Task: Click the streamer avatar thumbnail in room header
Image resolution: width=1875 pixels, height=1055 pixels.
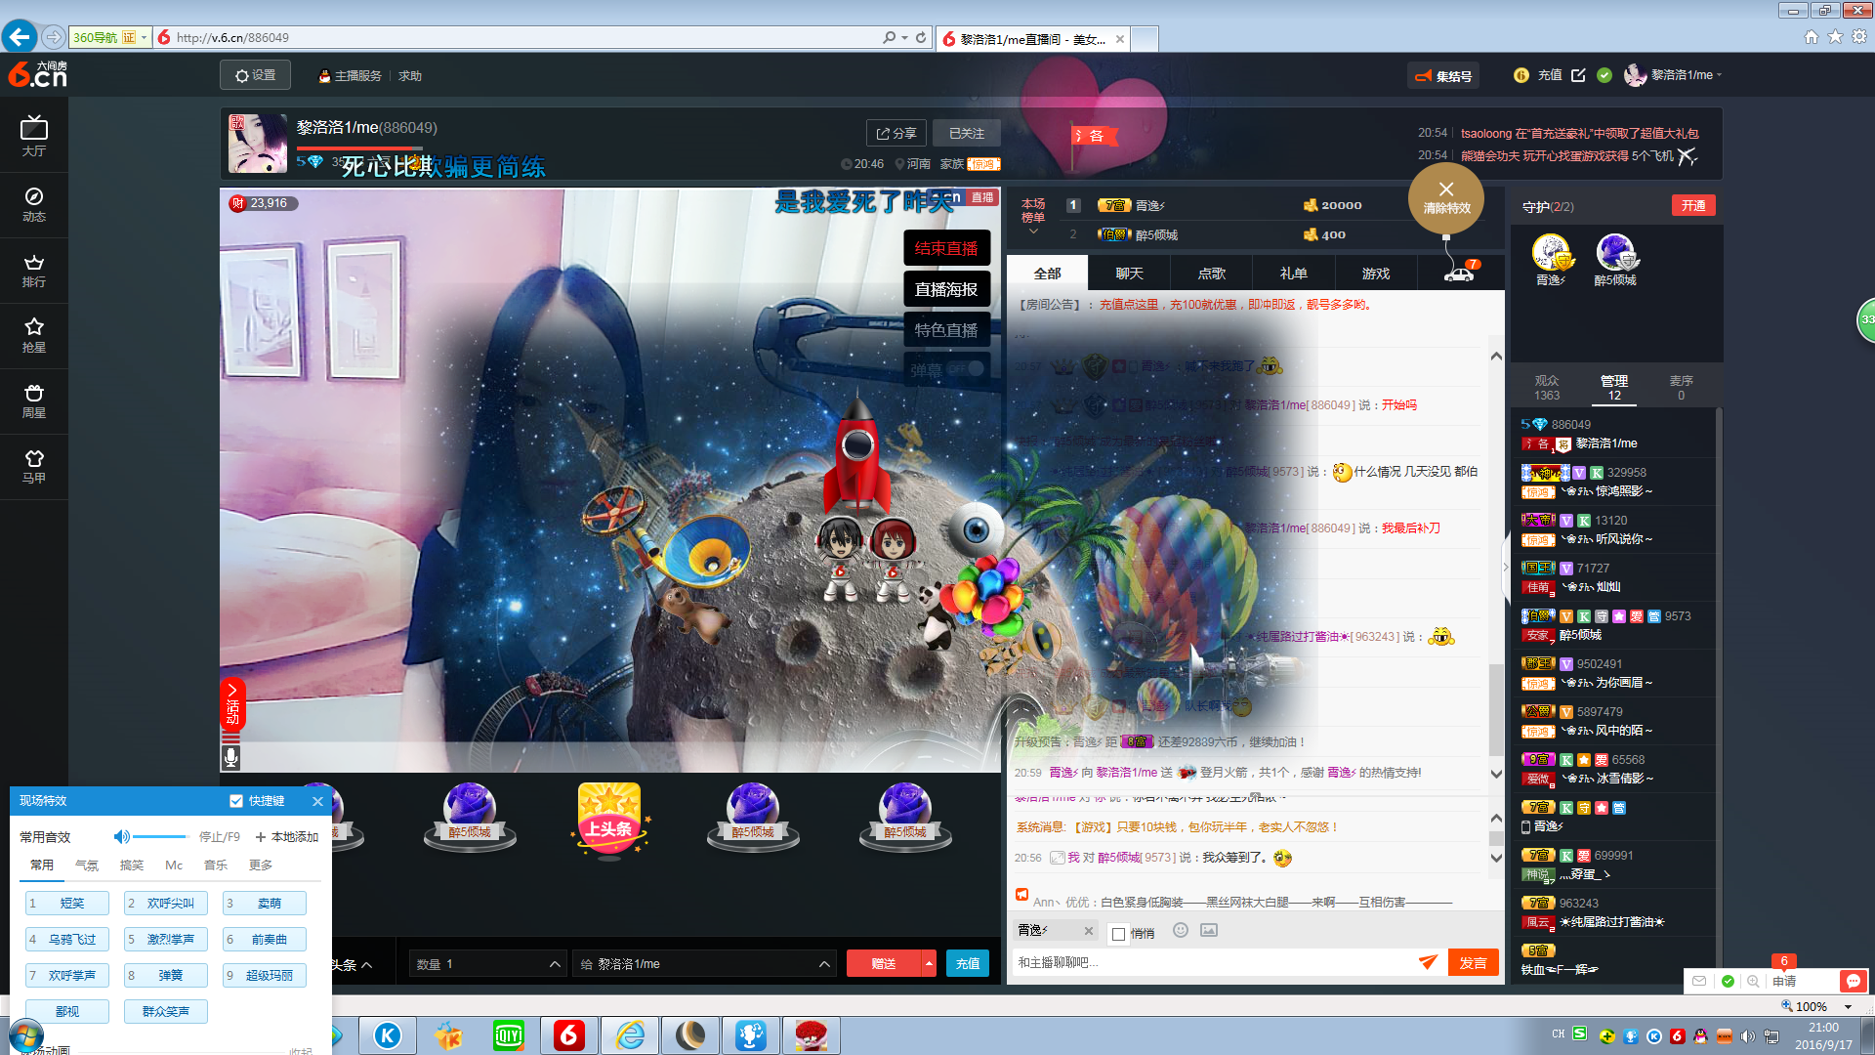Action: tap(258, 144)
